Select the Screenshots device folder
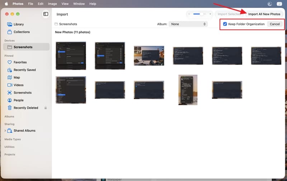This screenshot has width=287, height=181. pos(26,47)
